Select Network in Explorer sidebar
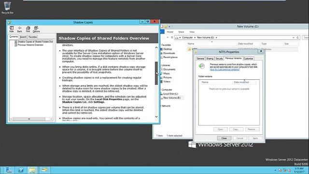This screenshot has width=309, height=174. 166,106
